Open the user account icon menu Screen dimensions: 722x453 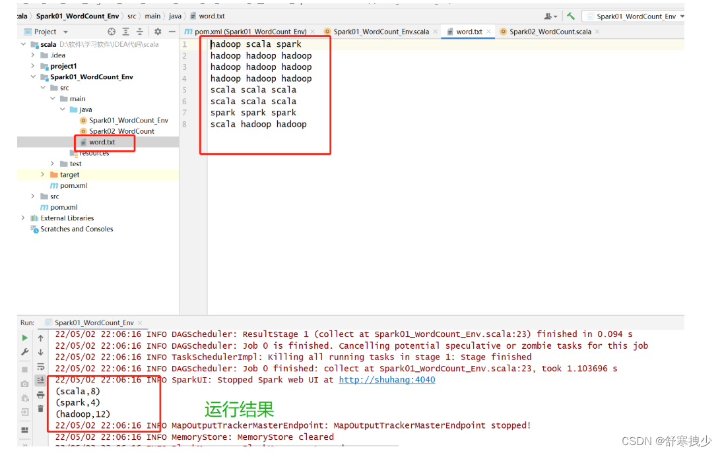point(550,16)
